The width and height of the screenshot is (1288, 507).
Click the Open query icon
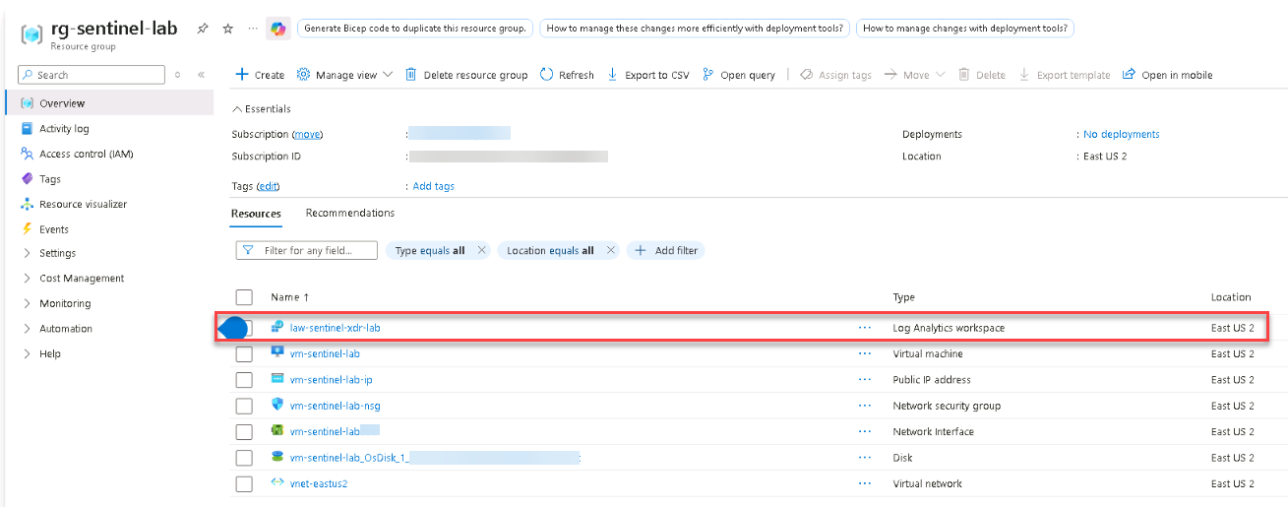tap(708, 75)
